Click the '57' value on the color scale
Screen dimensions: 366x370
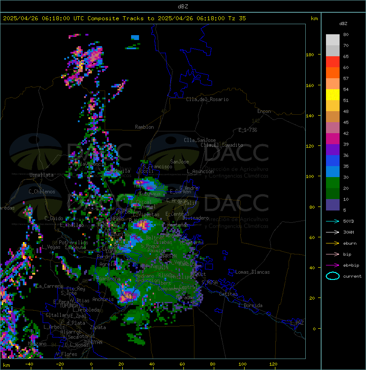[346, 78]
